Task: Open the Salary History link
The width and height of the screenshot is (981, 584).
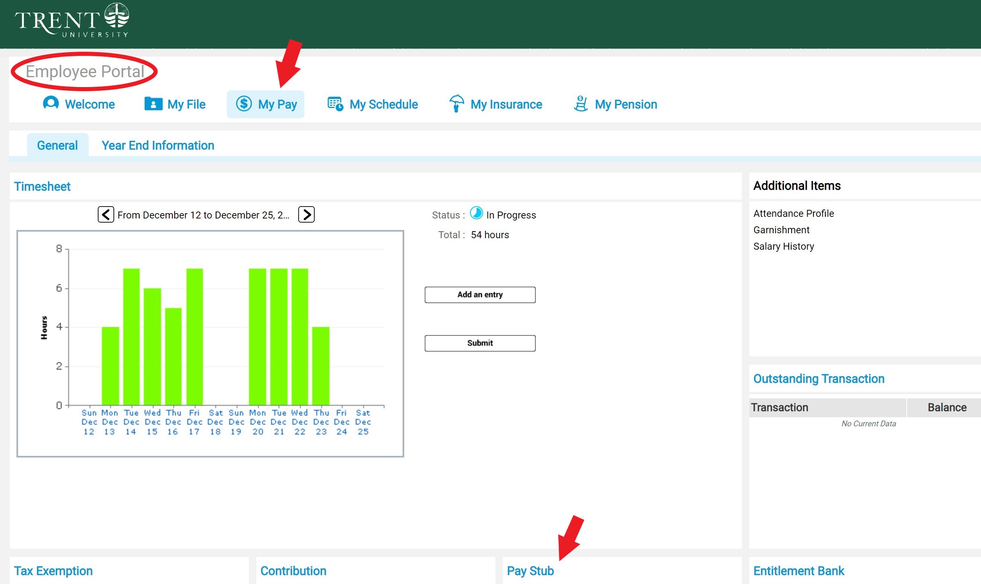Action: [783, 246]
